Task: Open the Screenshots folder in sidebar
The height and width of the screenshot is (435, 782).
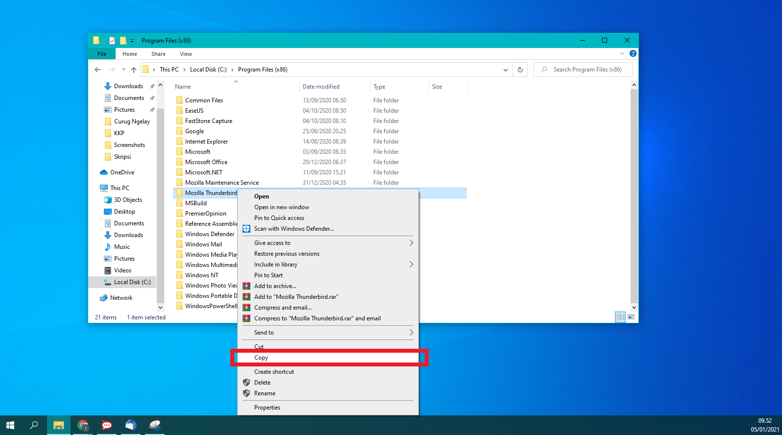Action: click(x=129, y=145)
